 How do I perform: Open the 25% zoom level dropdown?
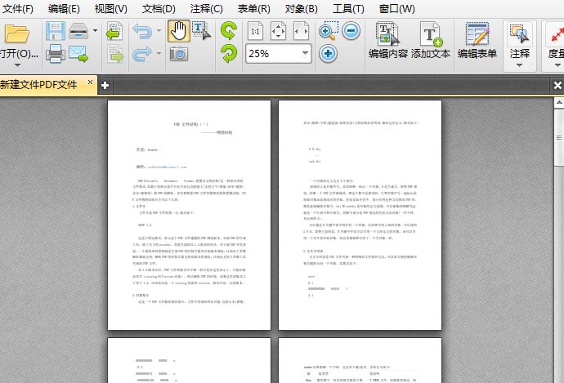305,54
